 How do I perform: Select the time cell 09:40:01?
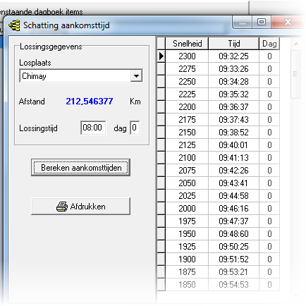[x=233, y=145]
